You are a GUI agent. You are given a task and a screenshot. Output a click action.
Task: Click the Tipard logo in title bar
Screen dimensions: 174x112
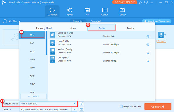click(4, 2)
